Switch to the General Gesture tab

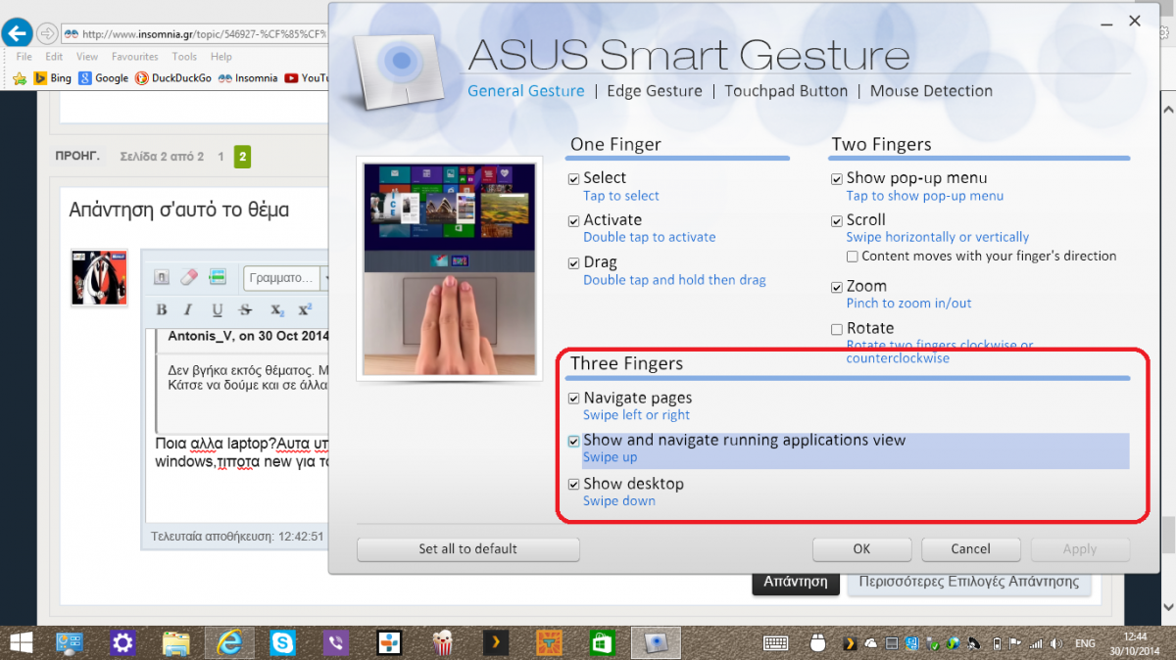[x=525, y=91]
